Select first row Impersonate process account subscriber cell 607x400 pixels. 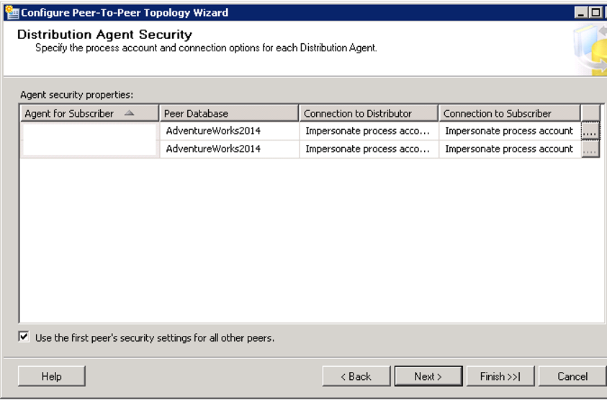tap(510, 131)
